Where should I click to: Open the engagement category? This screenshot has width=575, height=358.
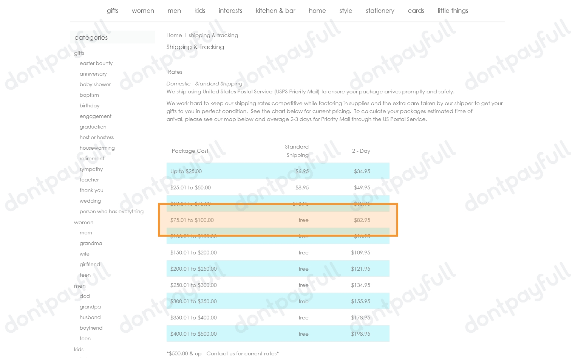[96, 116]
